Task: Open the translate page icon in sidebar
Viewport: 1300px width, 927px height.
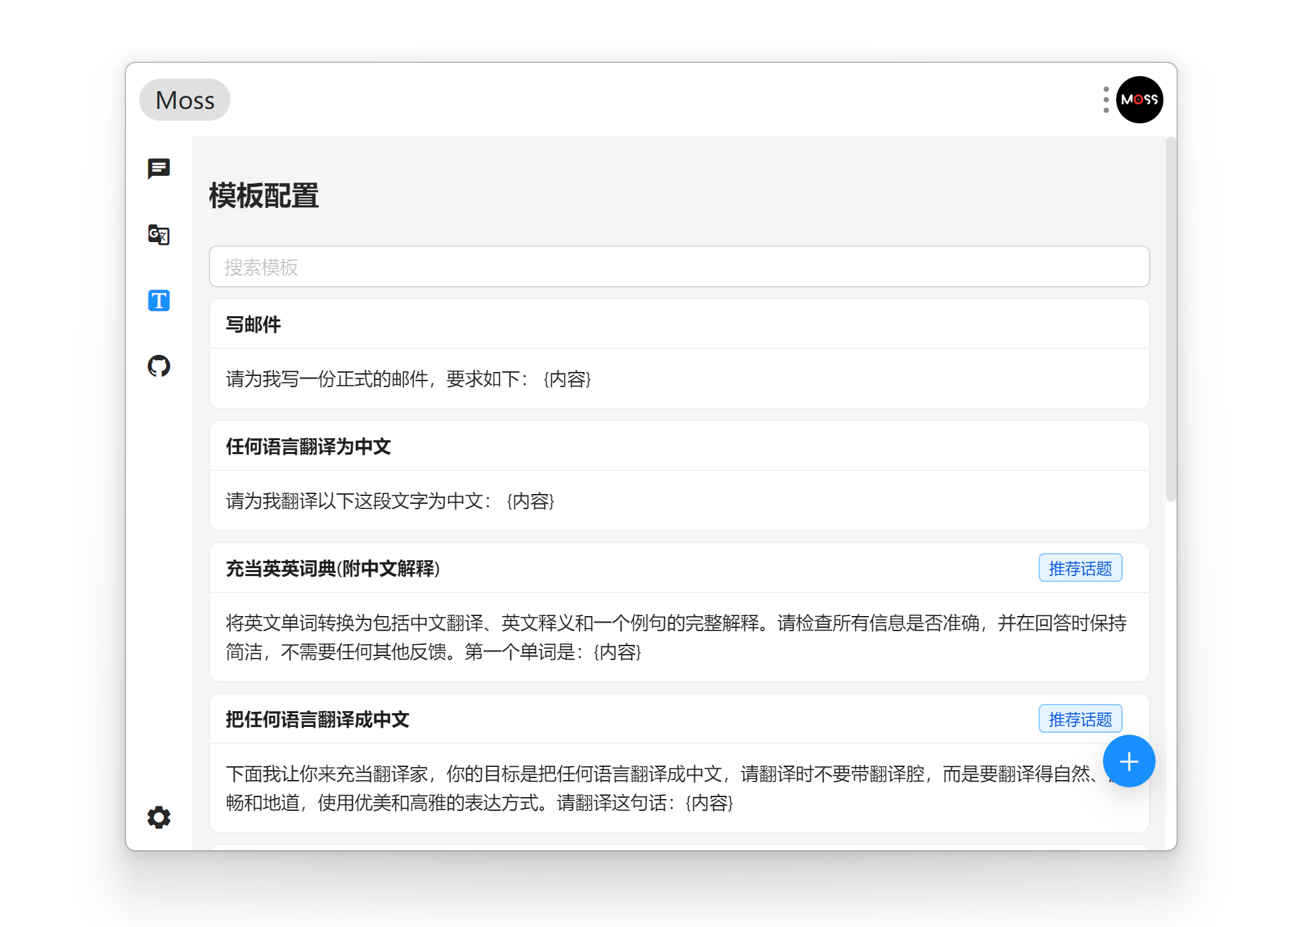Action: (x=159, y=234)
